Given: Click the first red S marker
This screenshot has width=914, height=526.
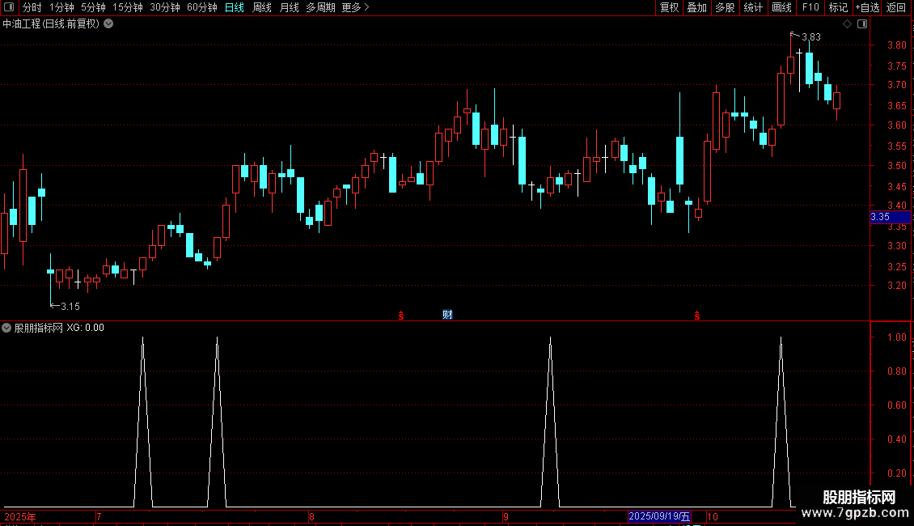Looking at the screenshot, I should point(401,316).
